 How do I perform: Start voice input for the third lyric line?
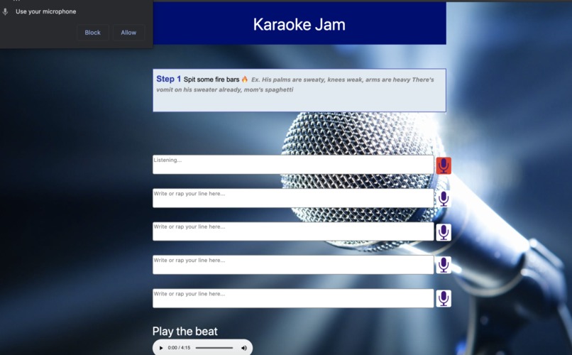point(444,232)
